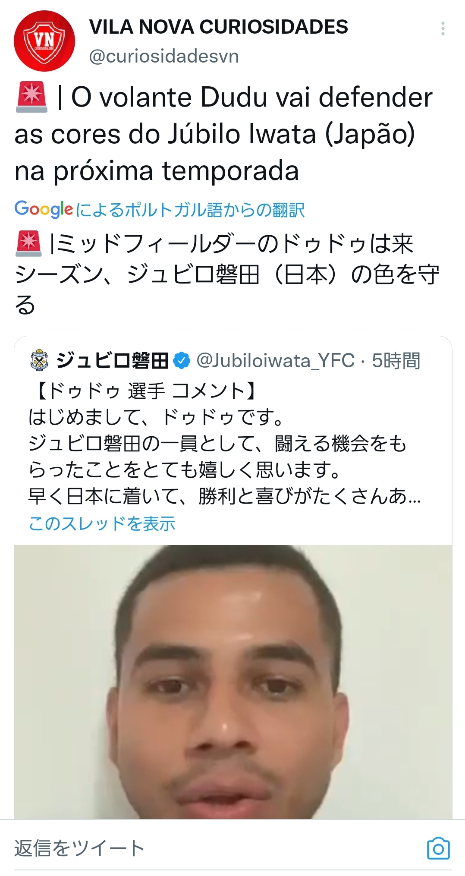Tap the Google translation attribution link
465x876 pixels.
point(160,210)
